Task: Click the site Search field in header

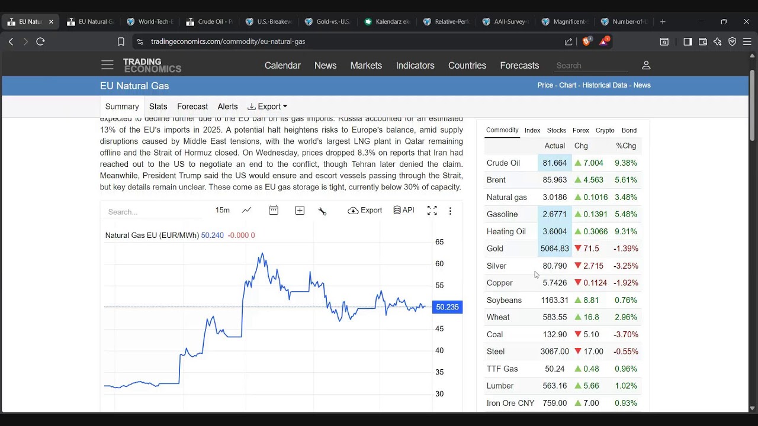Action: click(x=591, y=66)
